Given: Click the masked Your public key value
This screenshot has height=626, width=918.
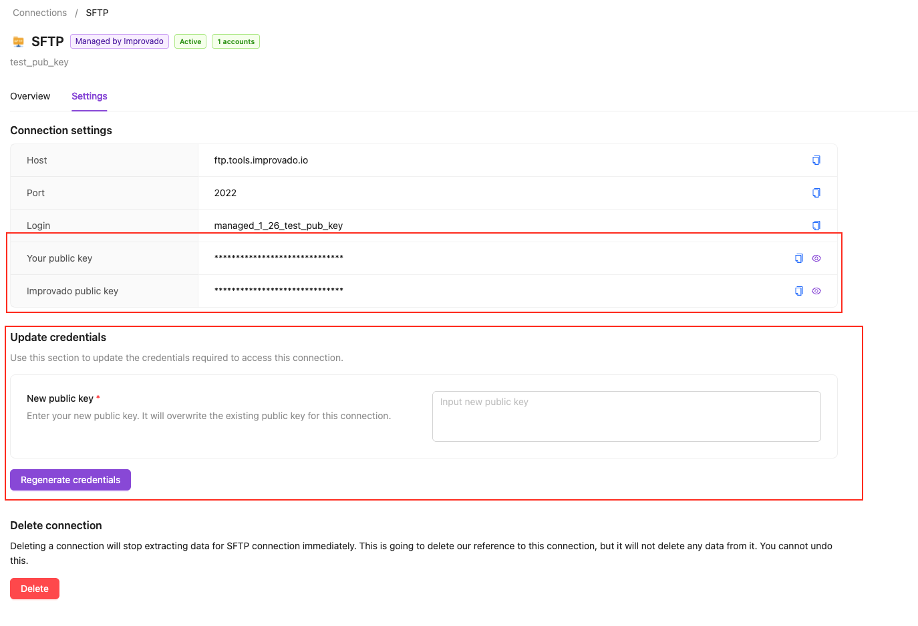Looking at the screenshot, I should click(279, 258).
